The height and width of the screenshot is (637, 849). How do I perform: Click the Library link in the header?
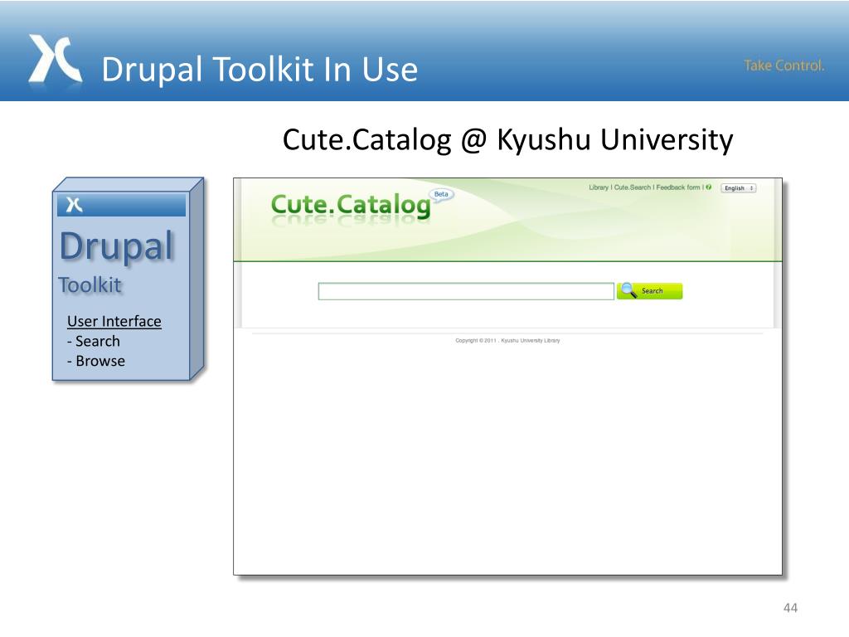point(599,187)
